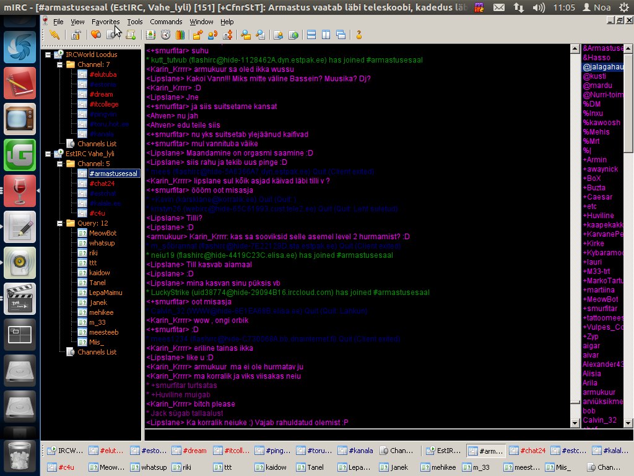This screenshot has width=634, height=476.
Task: Click chat scrollbar up arrow
Action: [x=575, y=49]
